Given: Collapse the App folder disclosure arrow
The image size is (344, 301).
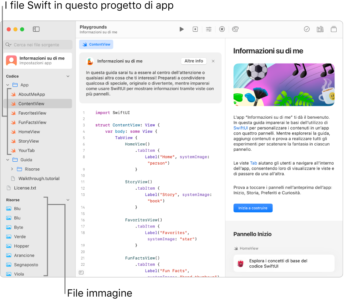Looking at the screenshot, I should point(8,85).
